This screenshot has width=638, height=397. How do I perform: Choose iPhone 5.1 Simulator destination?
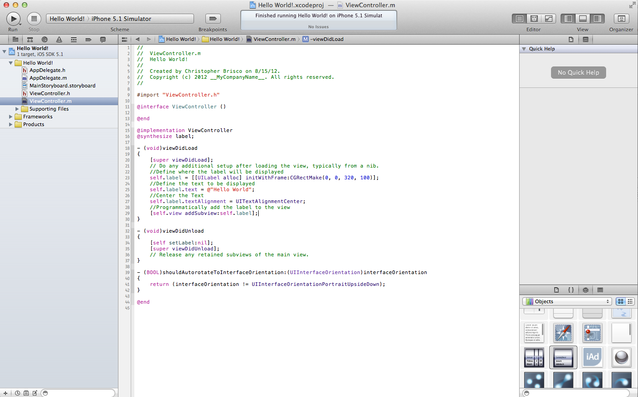click(x=121, y=19)
